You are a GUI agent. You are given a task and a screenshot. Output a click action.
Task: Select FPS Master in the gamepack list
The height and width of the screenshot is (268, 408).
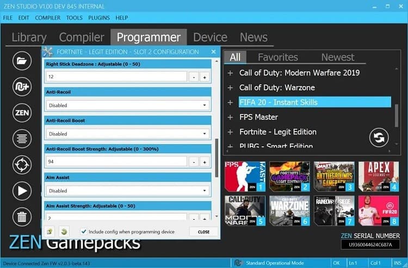pyautogui.click(x=258, y=117)
